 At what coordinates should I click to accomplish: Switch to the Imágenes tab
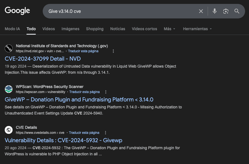click(70, 29)
